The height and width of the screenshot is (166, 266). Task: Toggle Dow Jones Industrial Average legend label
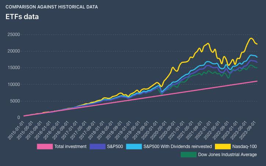(x=227, y=155)
